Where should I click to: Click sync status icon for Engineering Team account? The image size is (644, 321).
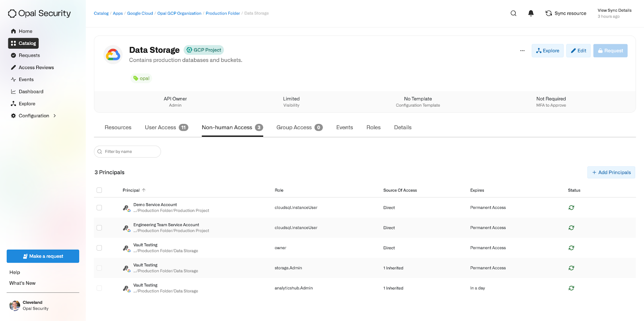(571, 228)
